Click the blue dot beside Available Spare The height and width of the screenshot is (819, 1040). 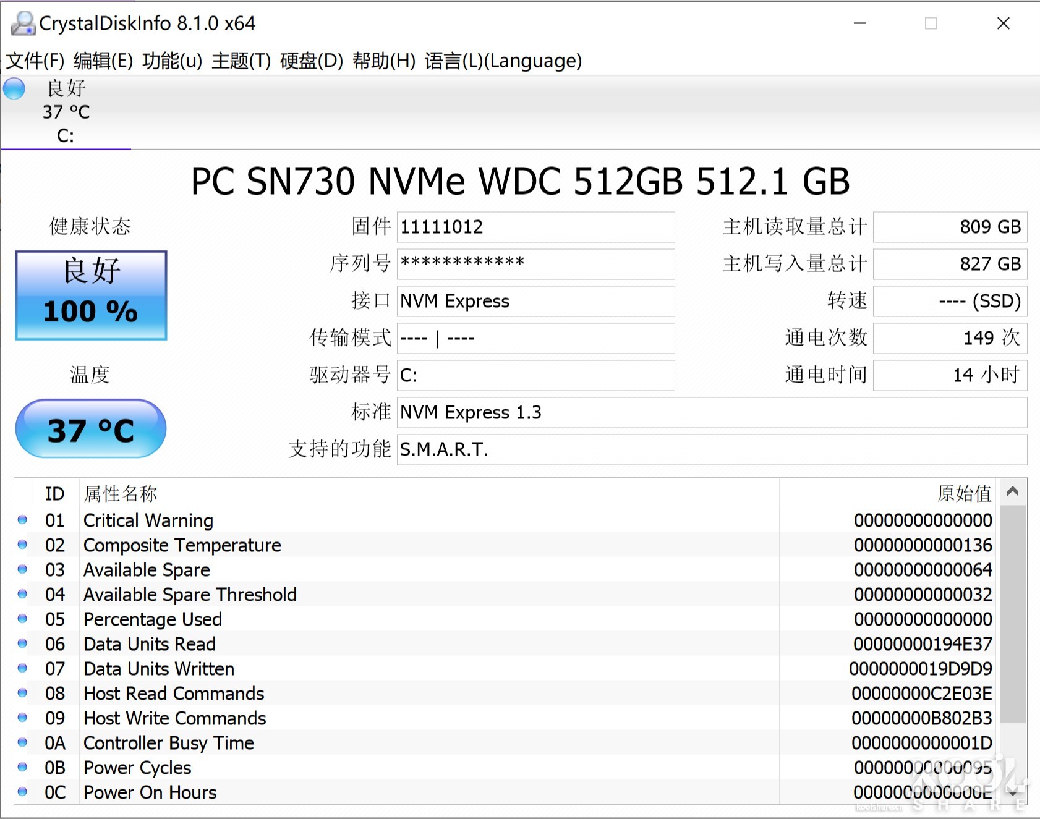tap(22, 569)
